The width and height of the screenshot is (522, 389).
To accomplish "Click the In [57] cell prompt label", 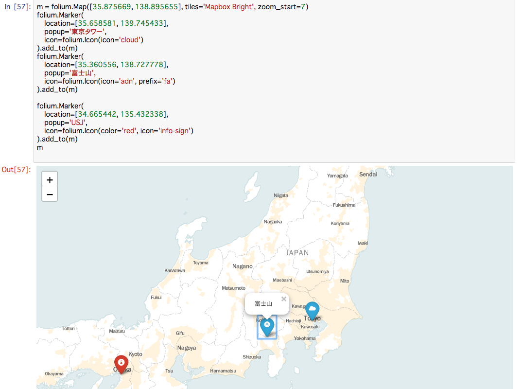I will pos(17,7).
